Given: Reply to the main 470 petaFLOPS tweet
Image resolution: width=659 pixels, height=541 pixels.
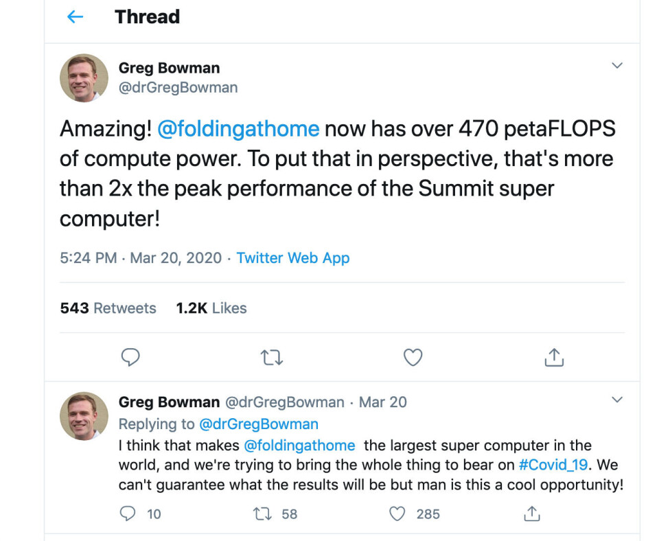Looking at the screenshot, I should click(130, 357).
